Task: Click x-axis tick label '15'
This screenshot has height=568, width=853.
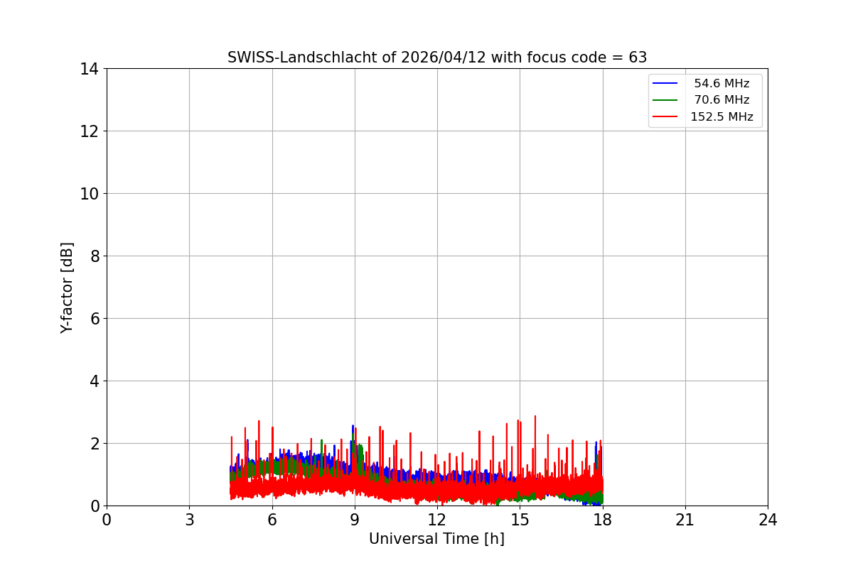Action: pos(520,520)
